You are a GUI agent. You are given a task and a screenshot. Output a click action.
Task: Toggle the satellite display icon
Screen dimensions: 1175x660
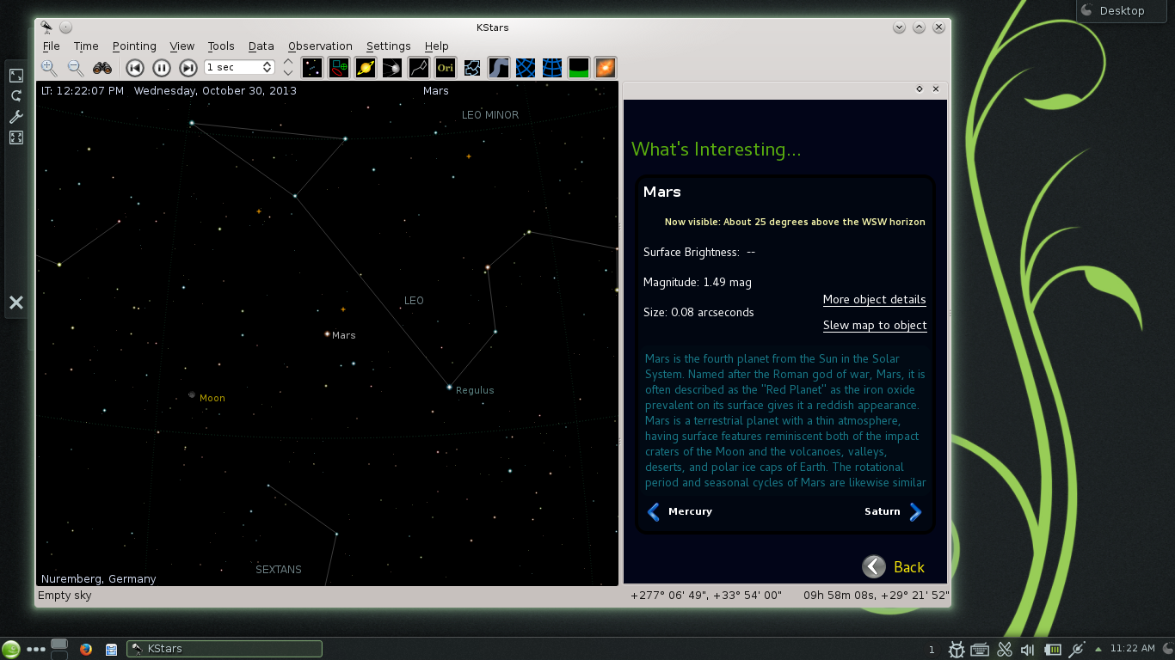point(392,68)
